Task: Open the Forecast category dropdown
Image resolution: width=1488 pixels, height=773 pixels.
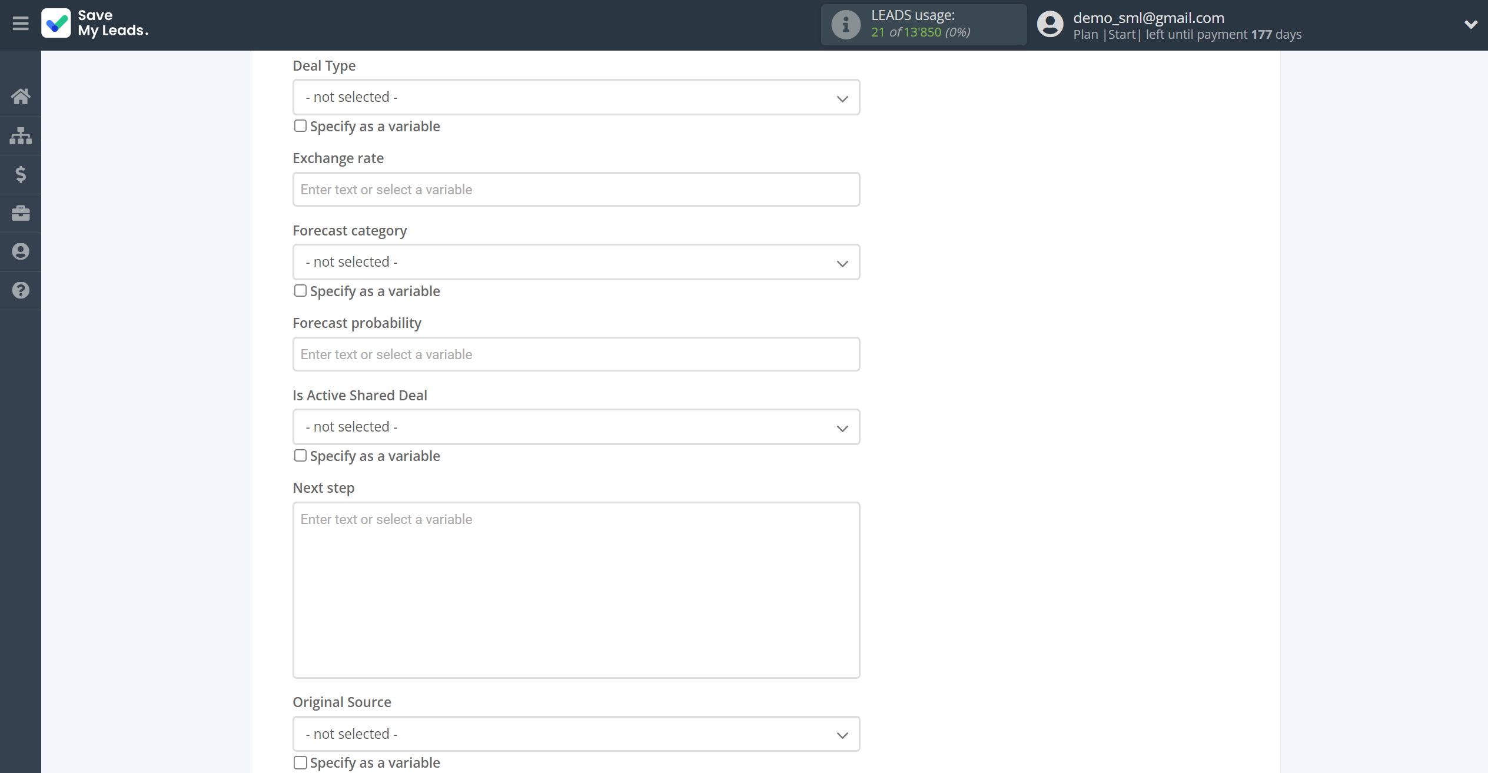Action: tap(576, 262)
